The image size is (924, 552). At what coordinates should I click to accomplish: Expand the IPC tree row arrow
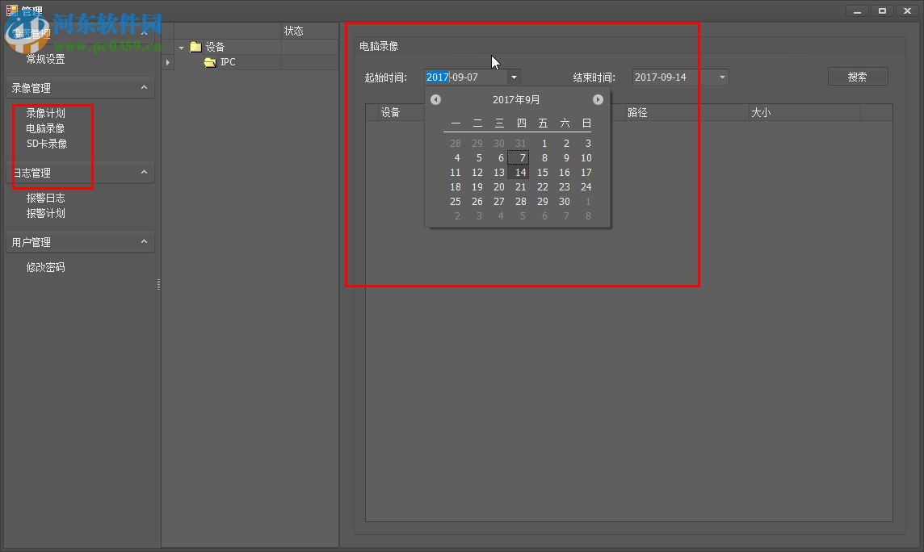coord(167,62)
